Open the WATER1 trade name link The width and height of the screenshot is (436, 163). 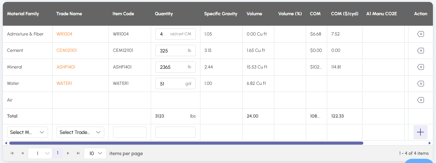(64, 83)
